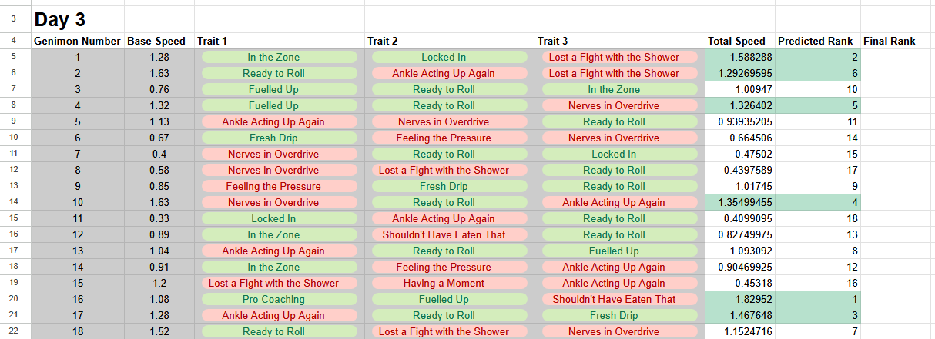Select total speed value 1.82952
This screenshot has width=935, height=339.
739,300
